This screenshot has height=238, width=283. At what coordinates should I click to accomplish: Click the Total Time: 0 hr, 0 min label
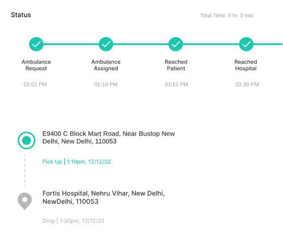[226, 15]
